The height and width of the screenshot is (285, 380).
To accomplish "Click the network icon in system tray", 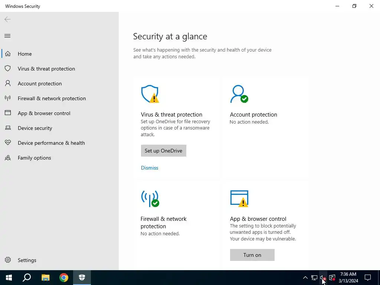I will click(x=314, y=278).
